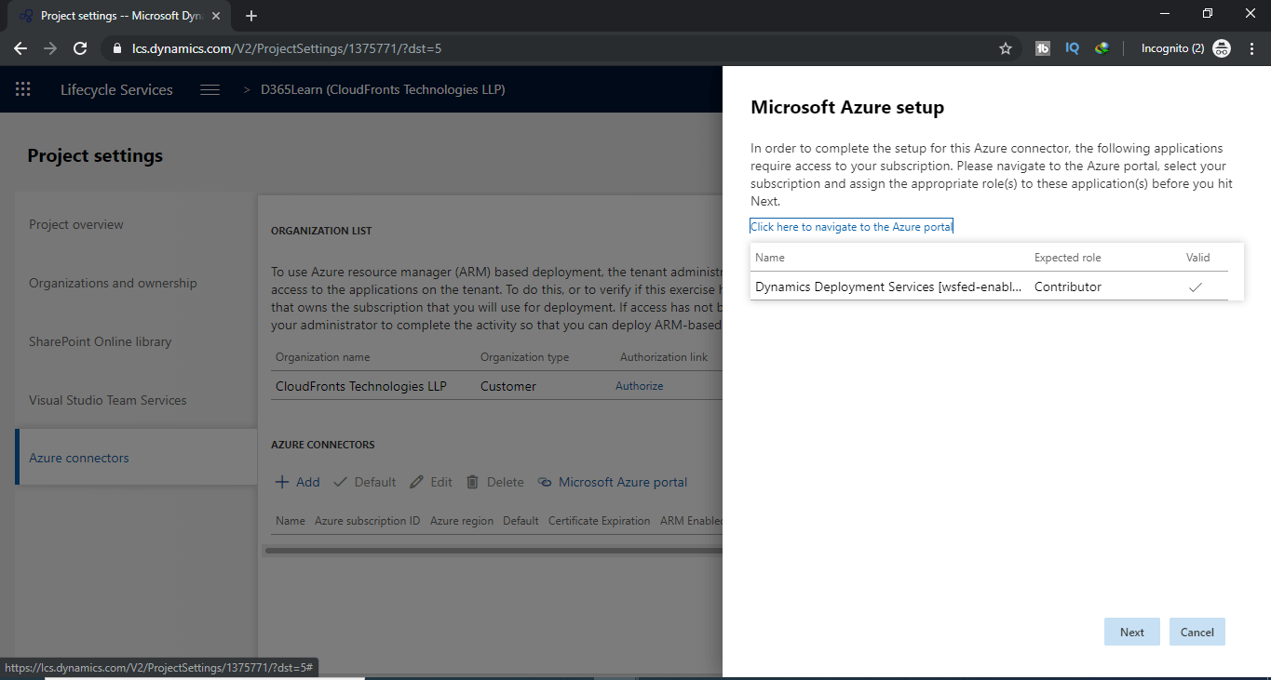Bookmark the page with the star icon
Viewport: 1271px width, 680px height.
pyautogui.click(x=1005, y=47)
